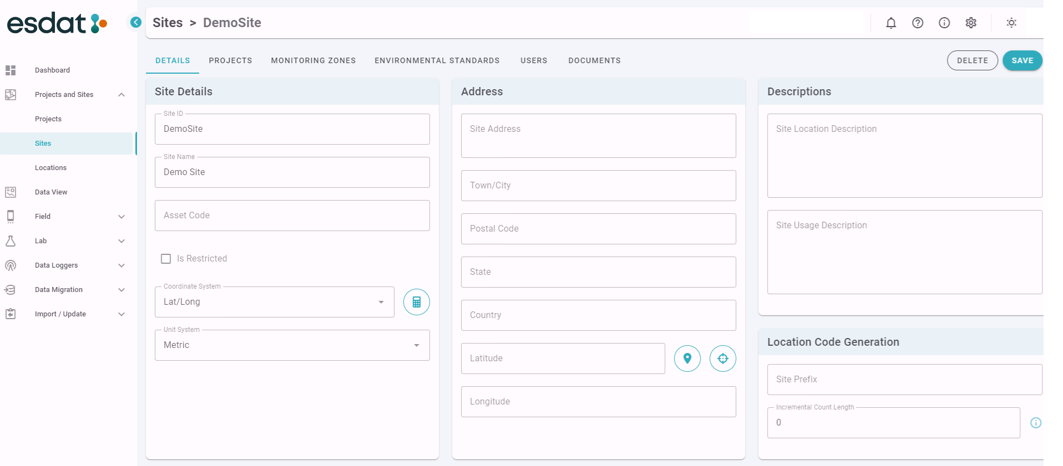The height and width of the screenshot is (466, 1063).
Task: Click the Site Address field
Action: click(x=599, y=136)
